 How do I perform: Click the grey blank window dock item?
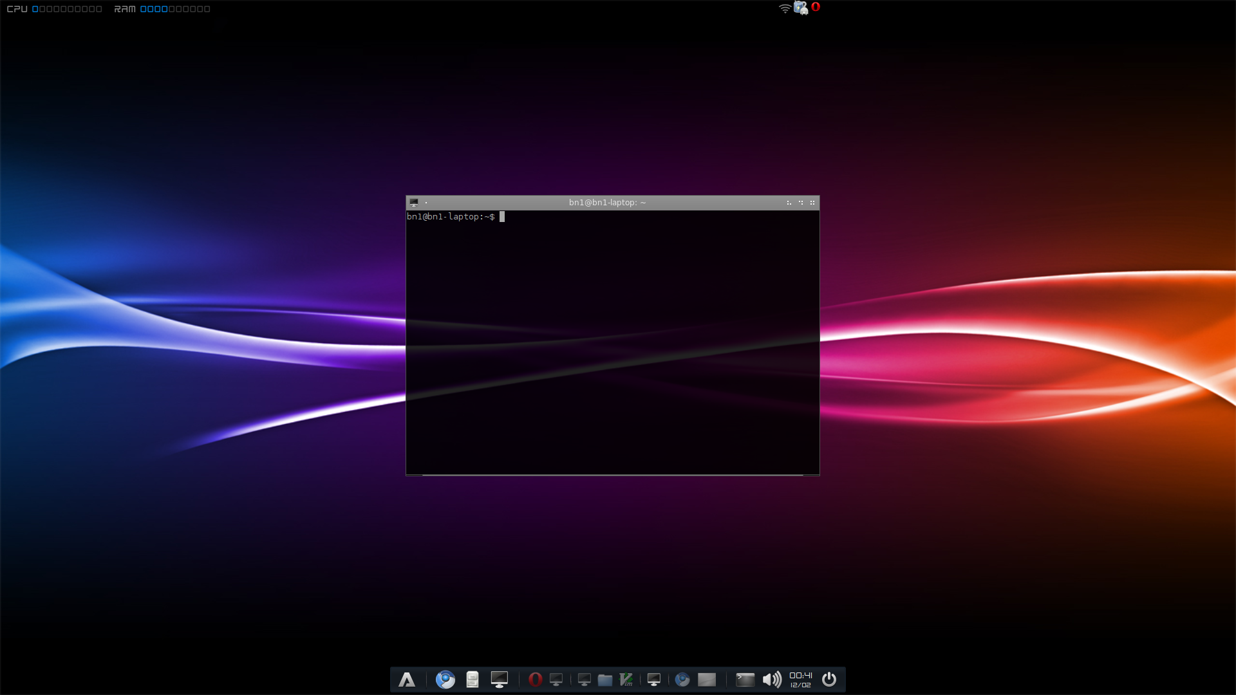coord(707,680)
